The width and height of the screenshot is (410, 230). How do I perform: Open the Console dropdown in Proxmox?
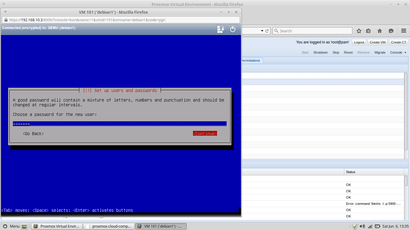398,52
